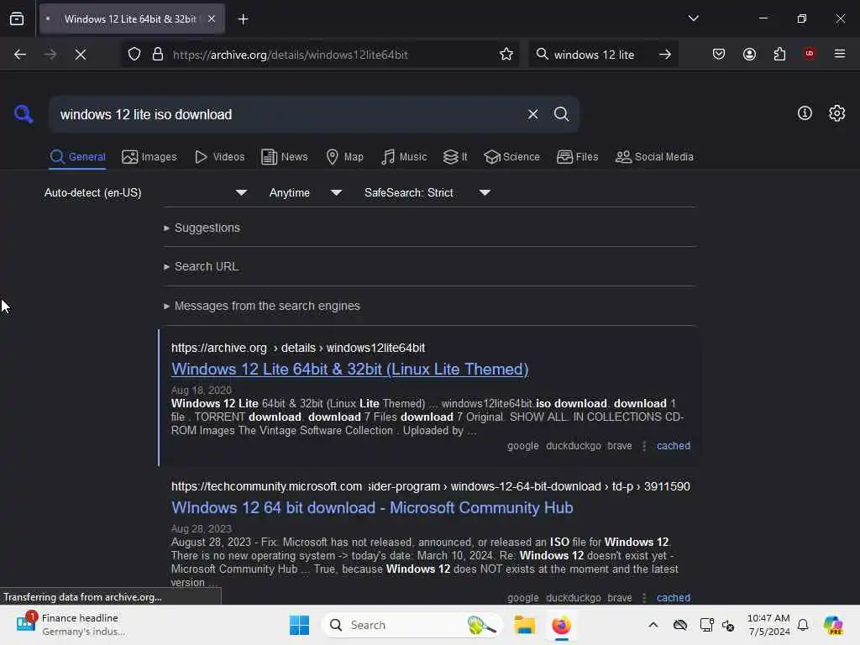Open tracking protection shield icon
Screen dimensions: 860x645
(x=134, y=55)
